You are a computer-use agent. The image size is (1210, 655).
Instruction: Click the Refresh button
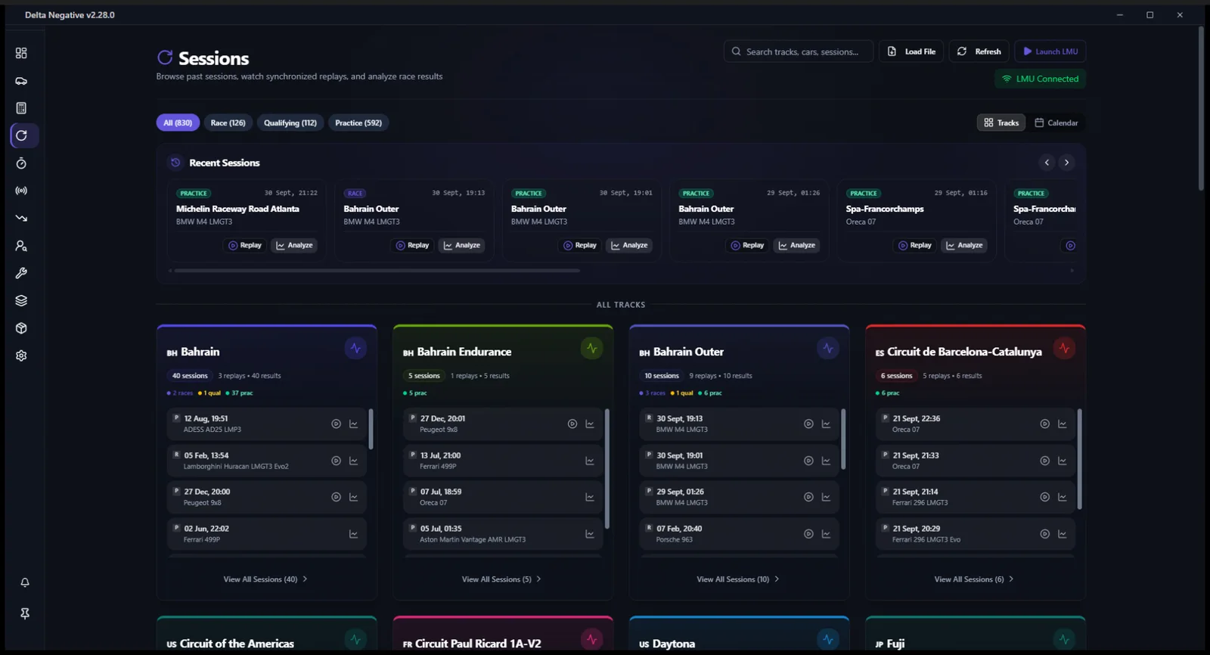979,51
